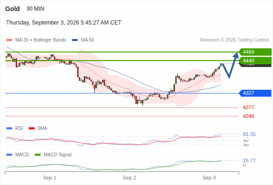Click the blue RSI legend swatch

point(9,129)
